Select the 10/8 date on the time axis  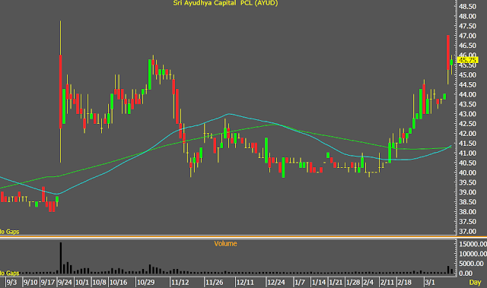point(100,283)
